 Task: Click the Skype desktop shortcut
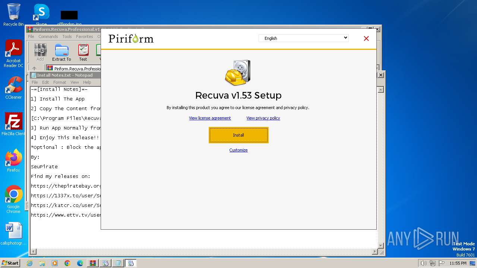(x=41, y=15)
